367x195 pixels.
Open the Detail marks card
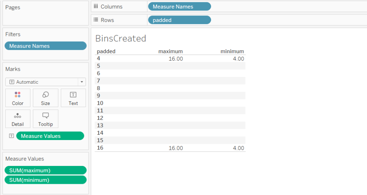[x=18, y=119]
